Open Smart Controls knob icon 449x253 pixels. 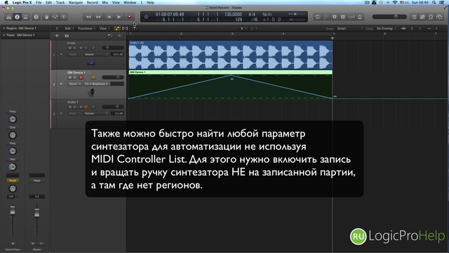point(46,17)
